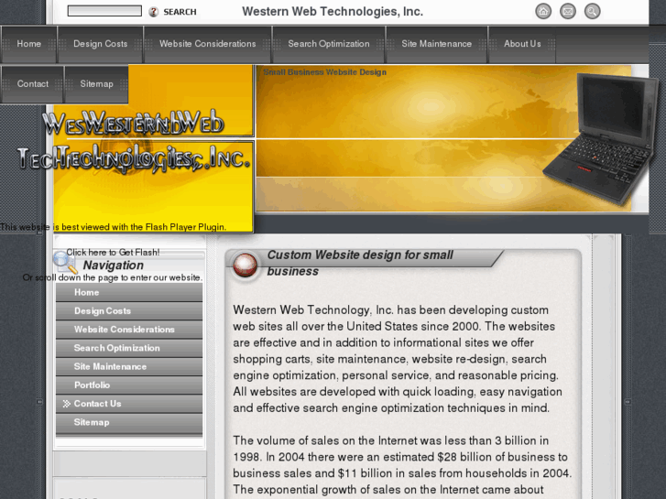Viewport: 666px width, 499px height.
Task: Open Site Maintenance in top menu
Action: [437, 44]
